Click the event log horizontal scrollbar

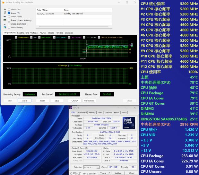74,27
